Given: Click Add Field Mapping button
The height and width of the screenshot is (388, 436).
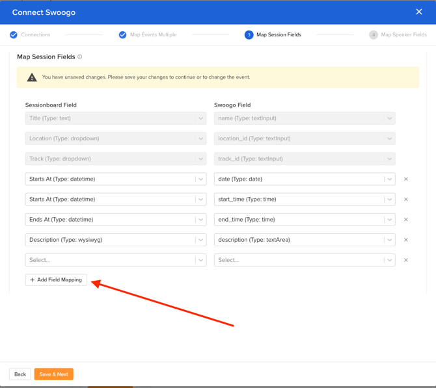Looking at the screenshot, I should click(x=56, y=280).
